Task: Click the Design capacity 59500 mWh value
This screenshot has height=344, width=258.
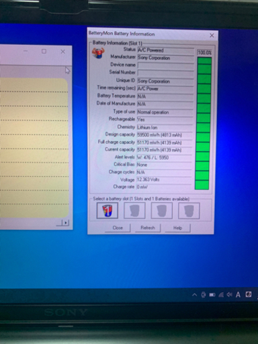Action: pyautogui.click(x=165, y=135)
